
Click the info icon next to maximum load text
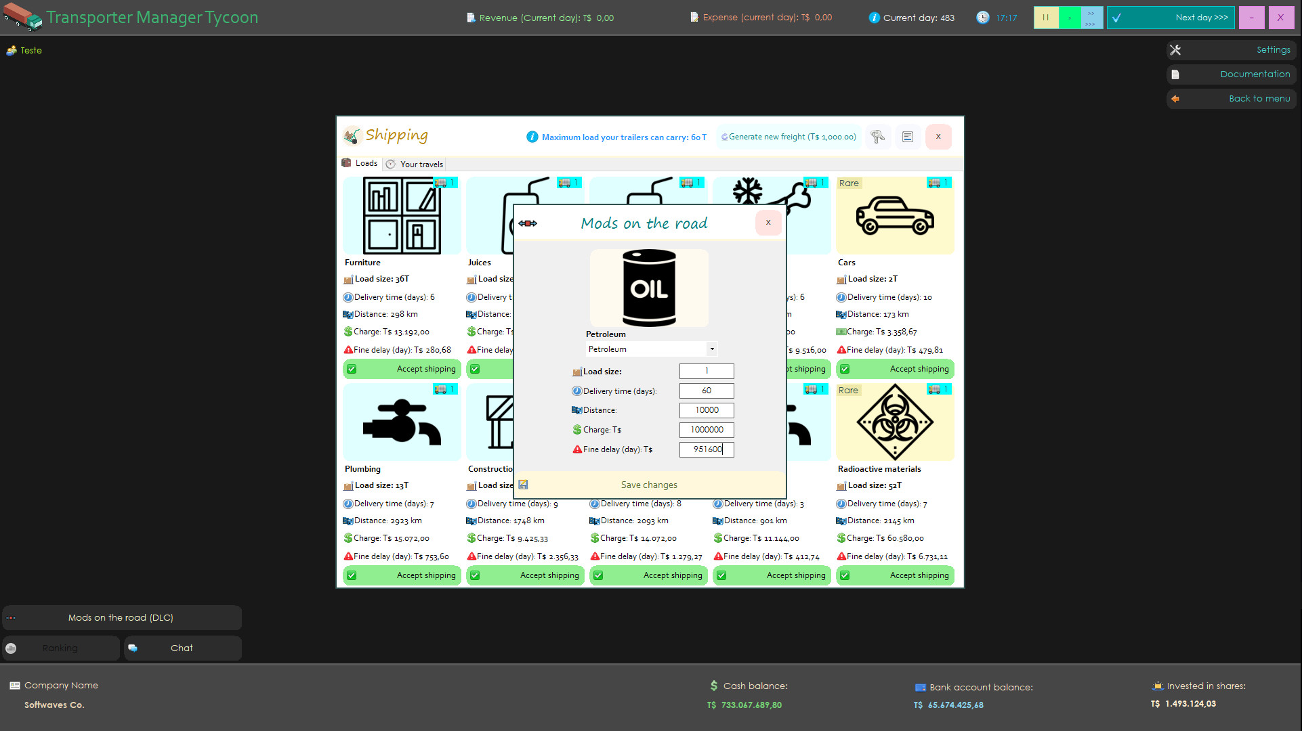pyautogui.click(x=532, y=137)
